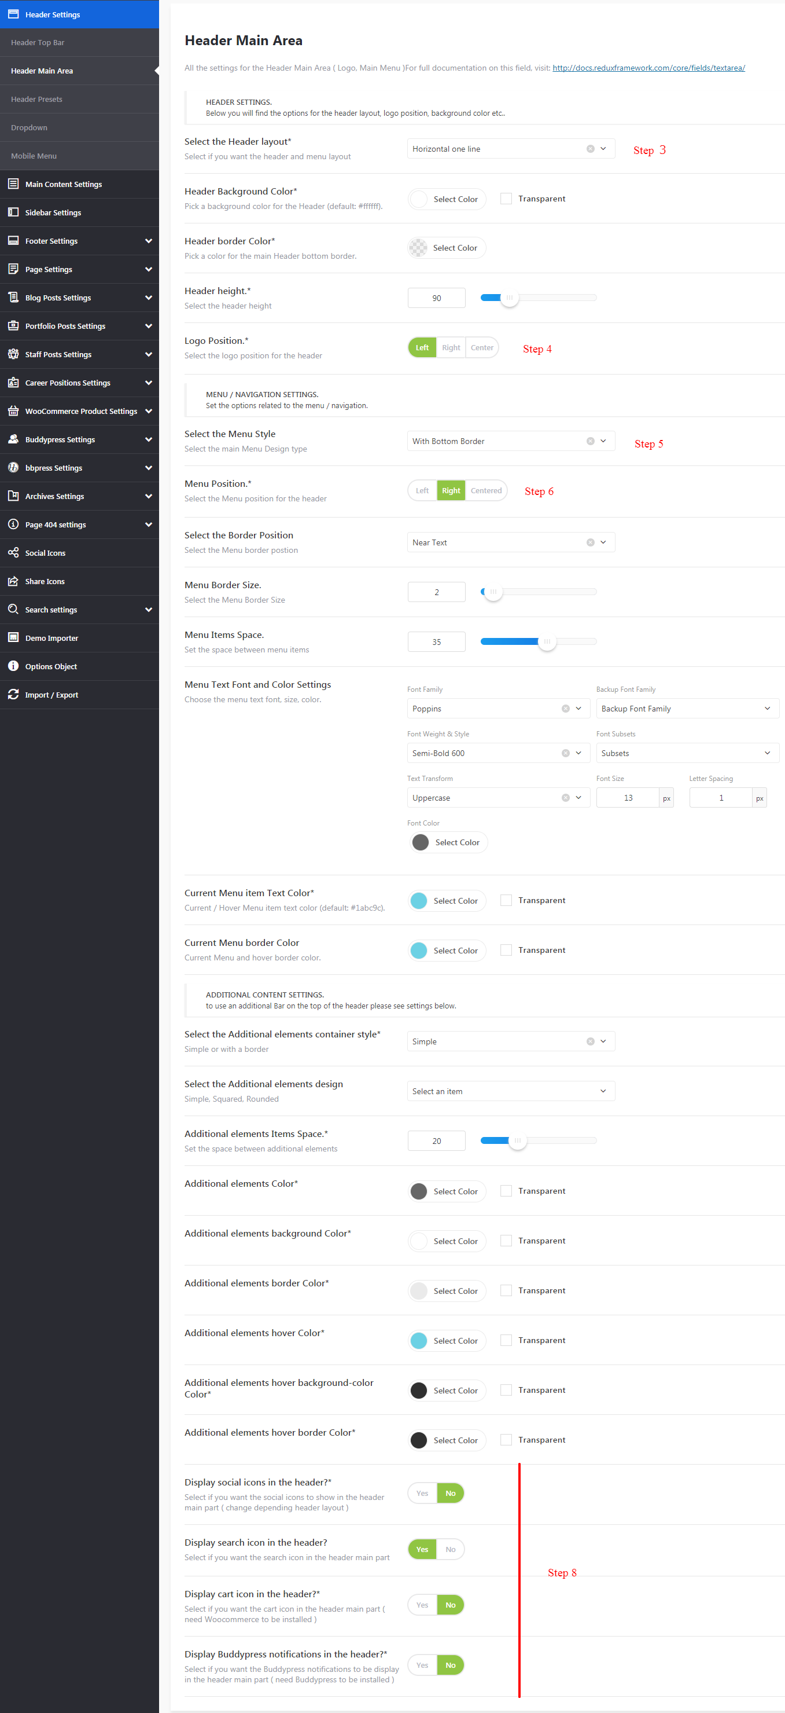Image resolution: width=785 pixels, height=1713 pixels.
Task: Click the Share Icons sidebar icon
Action: [x=13, y=581]
